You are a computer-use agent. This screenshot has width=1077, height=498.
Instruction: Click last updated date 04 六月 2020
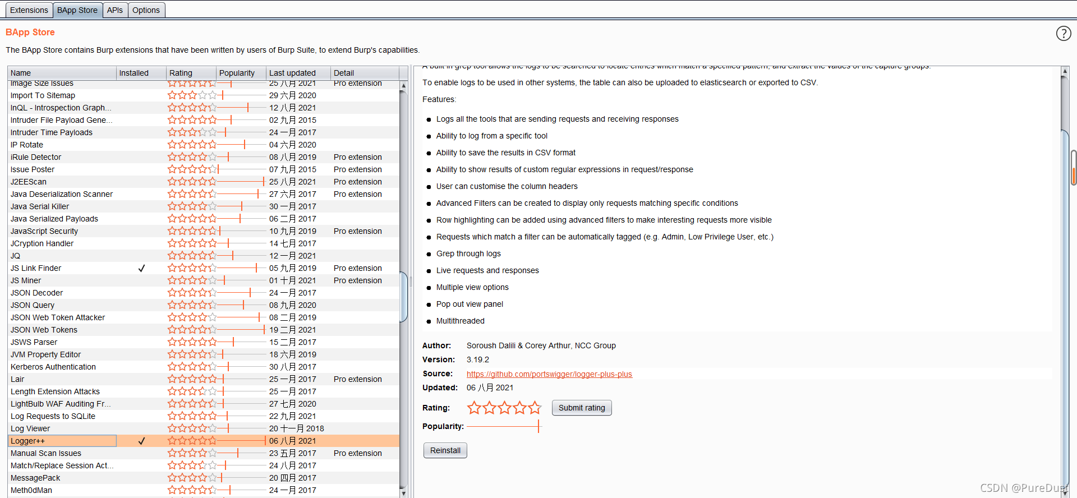coord(292,145)
